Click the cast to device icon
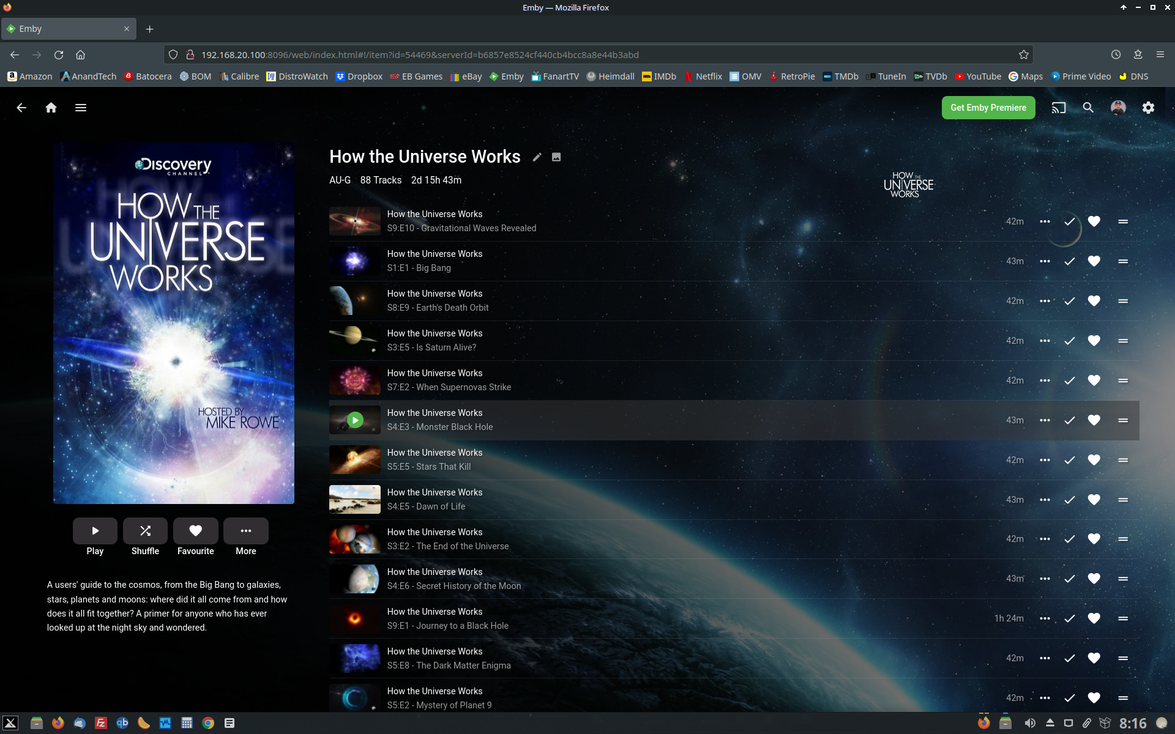This screenshot has width=1175, height=734. (1059, 108)
